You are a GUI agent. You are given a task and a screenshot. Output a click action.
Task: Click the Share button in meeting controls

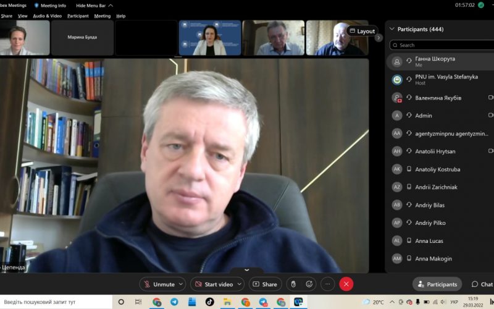point(265,284)
